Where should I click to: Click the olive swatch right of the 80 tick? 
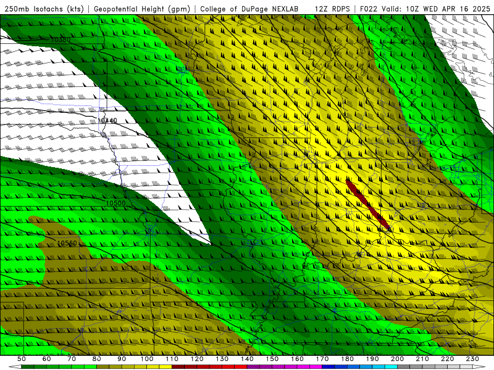(x=103, y=366)
